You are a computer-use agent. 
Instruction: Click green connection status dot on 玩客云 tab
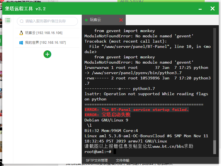[x=86, y=20]
